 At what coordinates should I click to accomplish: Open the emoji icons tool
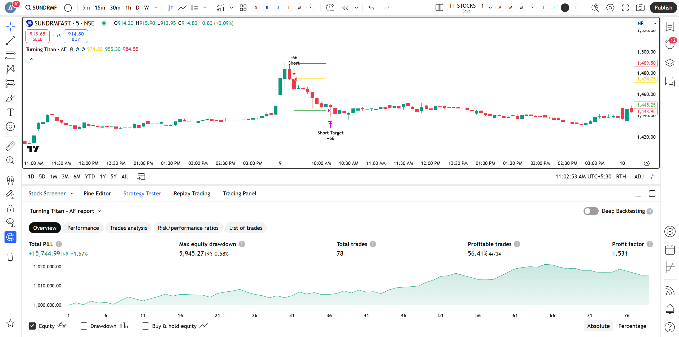tap(10, 126)
